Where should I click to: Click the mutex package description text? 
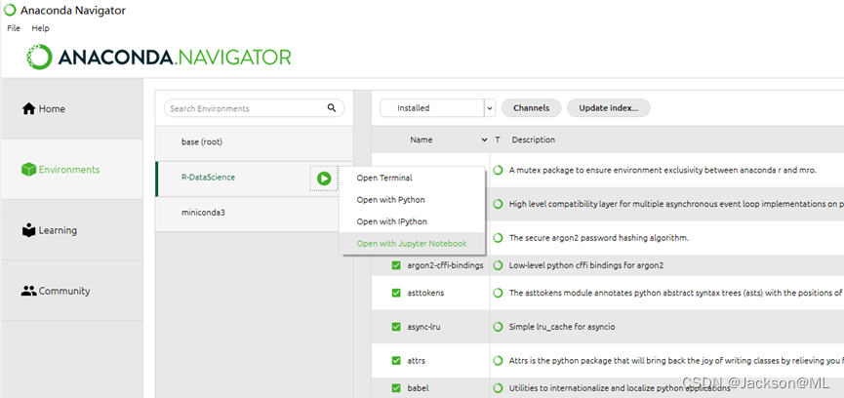coord(663,170)
